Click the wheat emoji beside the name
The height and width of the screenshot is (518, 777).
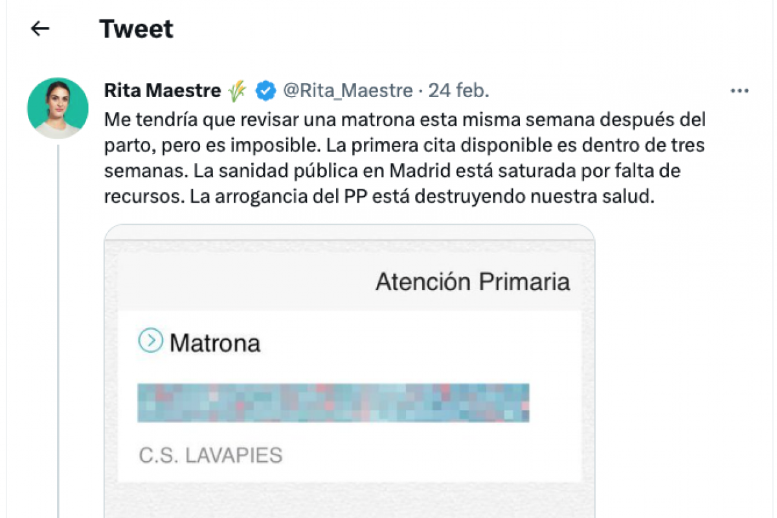pos(237,91)
